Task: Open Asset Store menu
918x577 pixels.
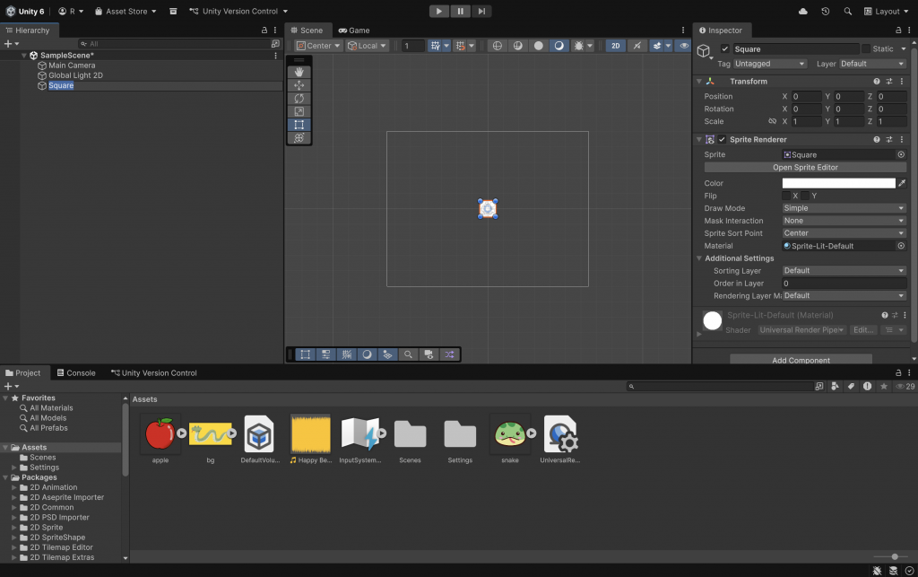Action: pos(126,11)
